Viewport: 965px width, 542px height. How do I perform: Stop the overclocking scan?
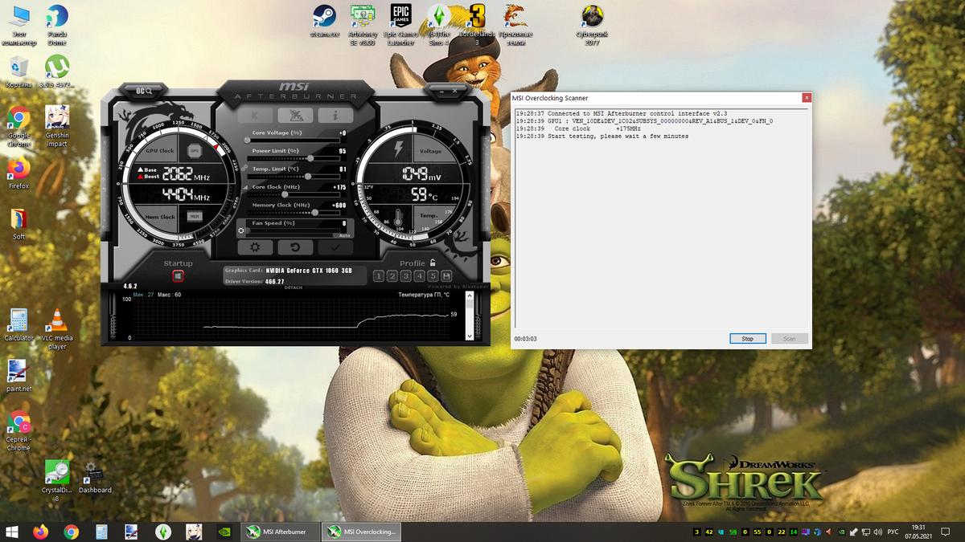[x=748, y=339]
